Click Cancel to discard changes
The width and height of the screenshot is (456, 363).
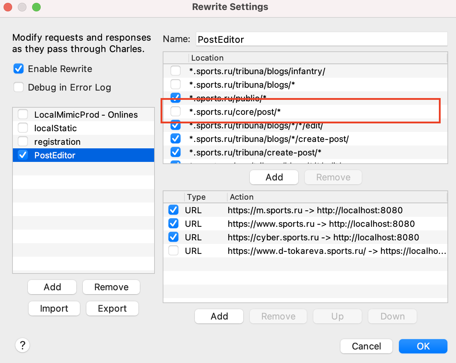[x=366, y=346]
